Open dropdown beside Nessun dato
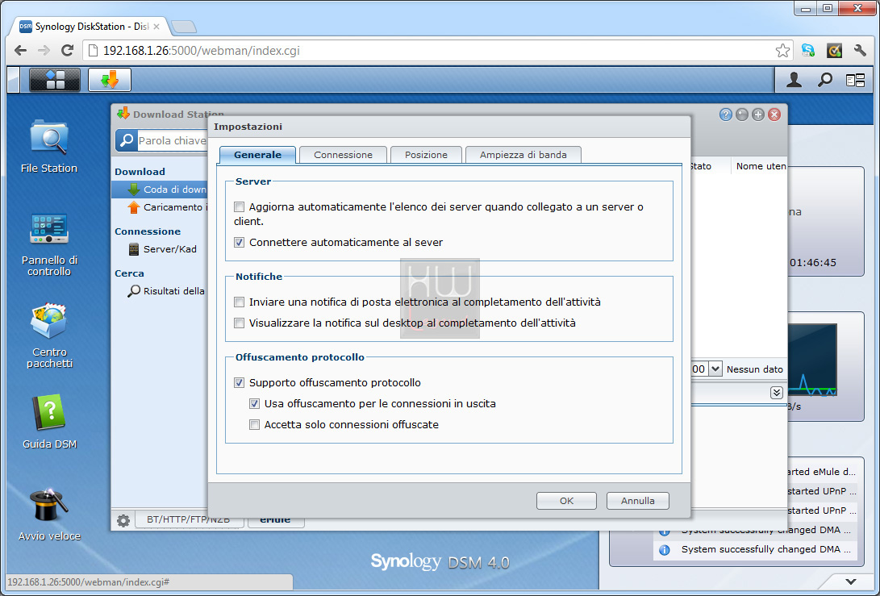 tap(715, 369)
